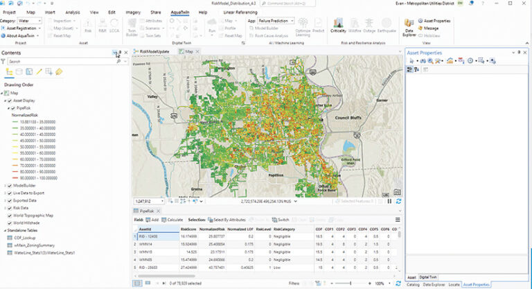Switch to the Catalog pane tab
Image resolution: width=532 pixels, height=289 pixels.
coord(413,285)
